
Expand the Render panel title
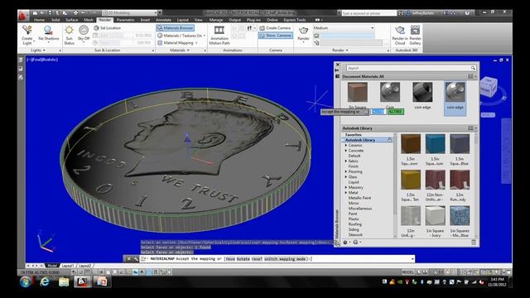point(340,50)
